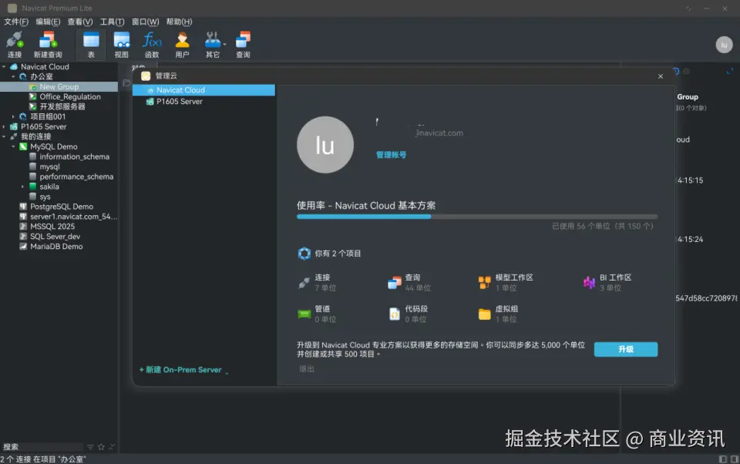Expand the P1605 Server tree node
The image size is (740, 464).
pyautogui.click(x=4, y=126)
